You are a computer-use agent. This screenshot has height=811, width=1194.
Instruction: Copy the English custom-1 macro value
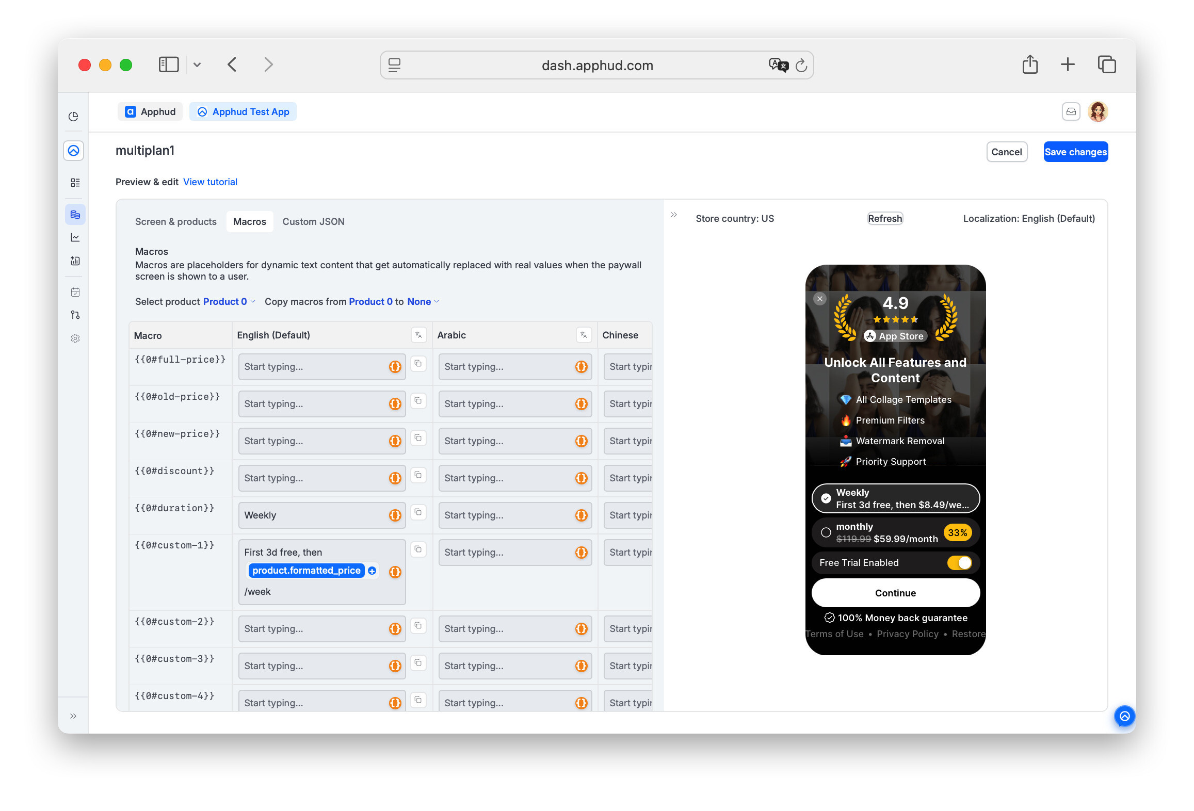click(418, 549)
